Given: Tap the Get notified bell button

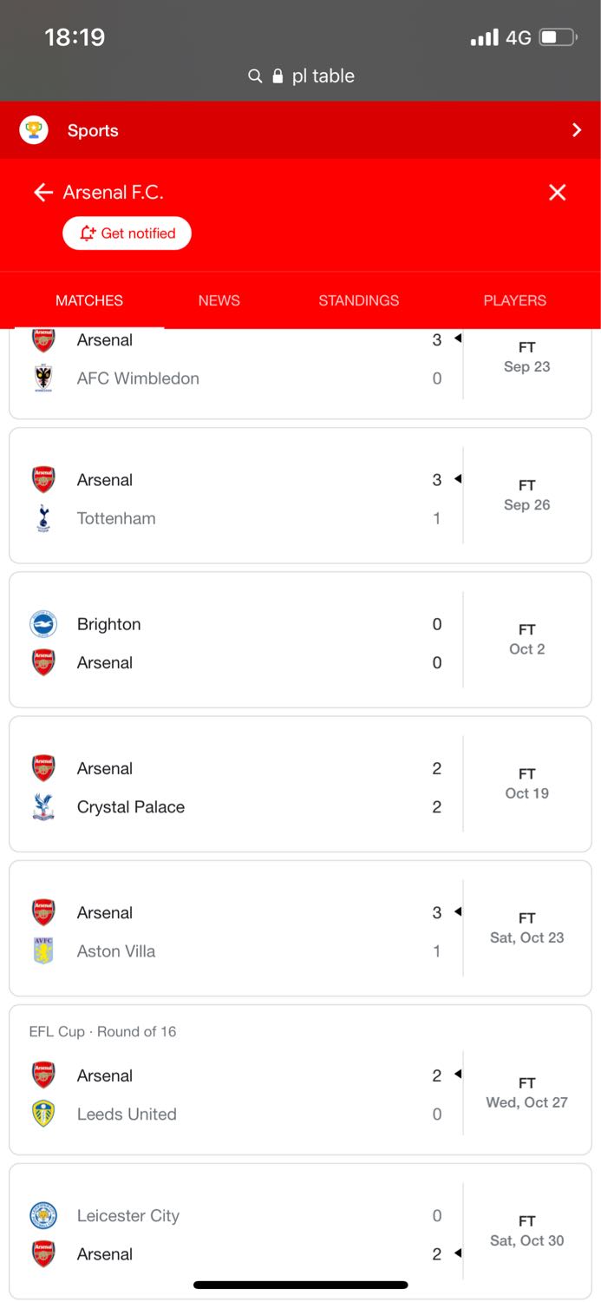Looking at the screenshot, I should point(127,233).
